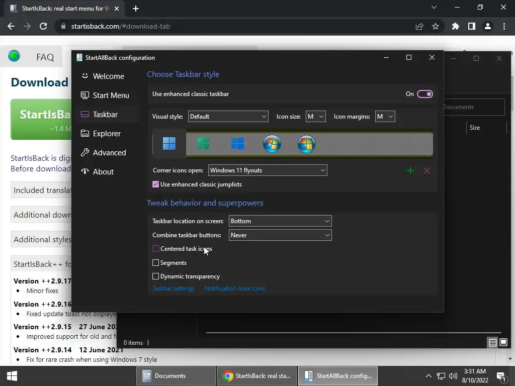This screenshot has width=515, height=386.
Task: Select the Windows 11 start button style icon
Action: pyautogui.click(x=169, y=143)
